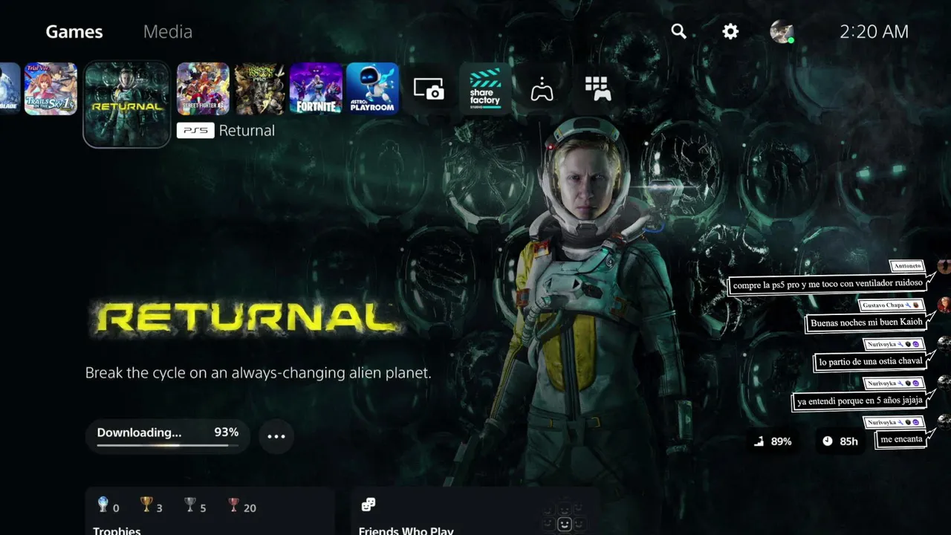Screen dimensions: 951x535
Task: Open the Game Library grid icon
Action: point(598,88)
